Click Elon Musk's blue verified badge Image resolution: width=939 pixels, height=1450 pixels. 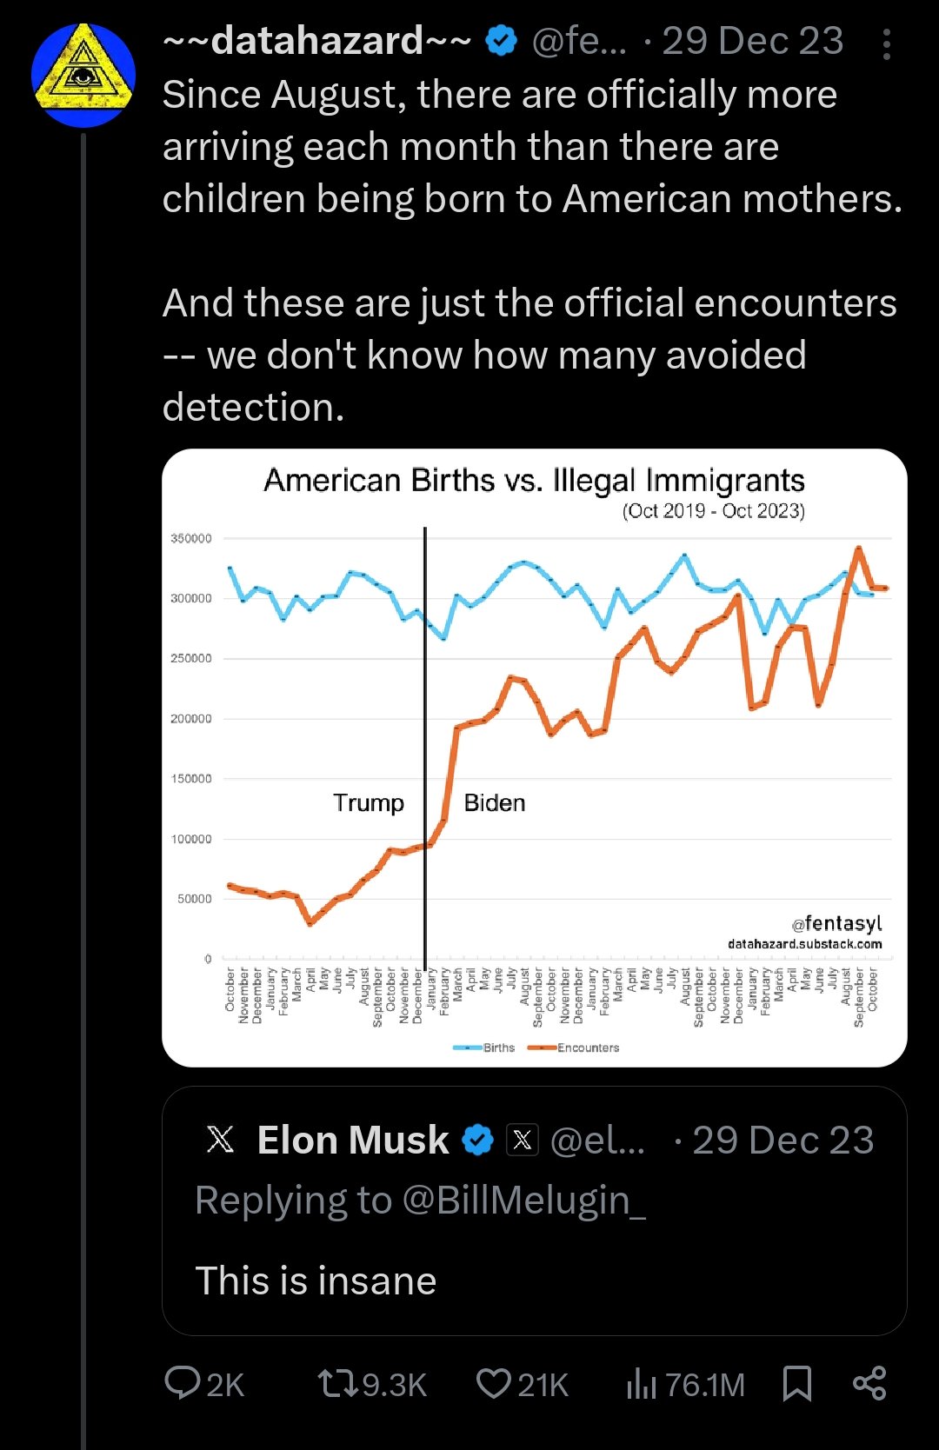tap(477, 1140)
